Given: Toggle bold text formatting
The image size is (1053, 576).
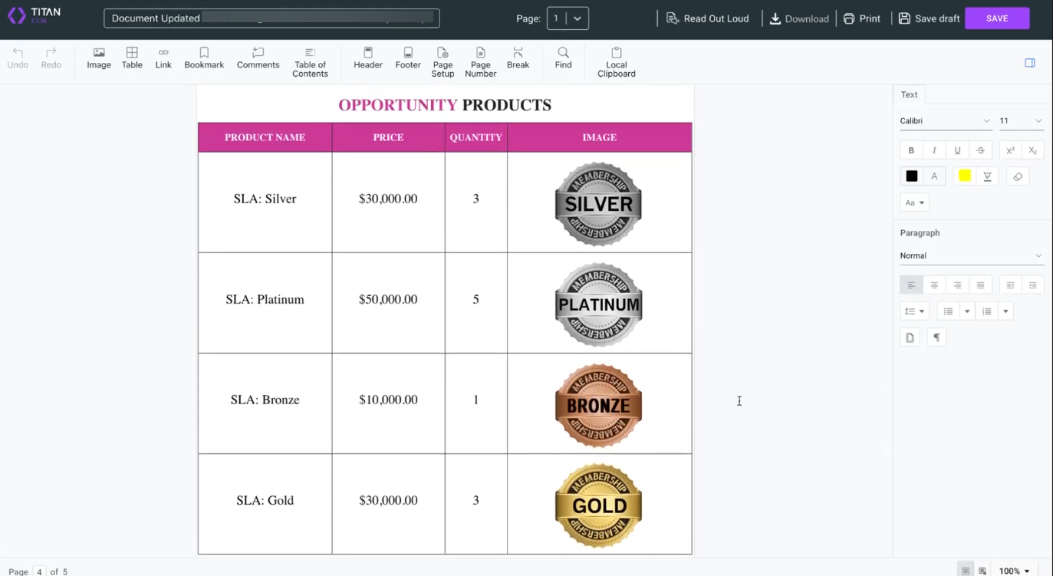Looking at the screenshot, I should pos(911,150).
